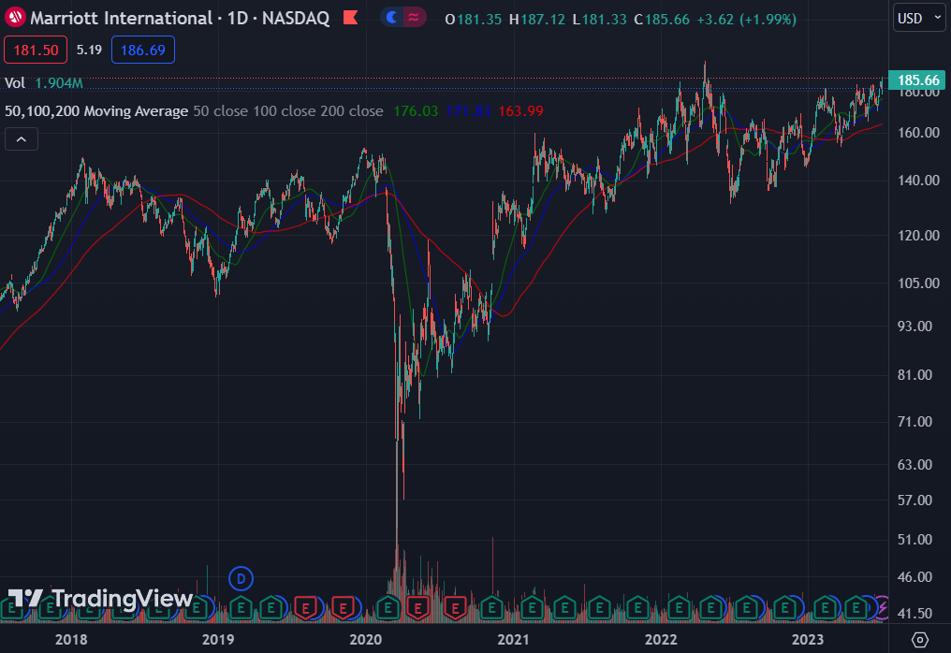Viewport: 951px width, 653px height.
Task: Open chart settings with the hexagon gear icon
Action: tap(919, 639)
